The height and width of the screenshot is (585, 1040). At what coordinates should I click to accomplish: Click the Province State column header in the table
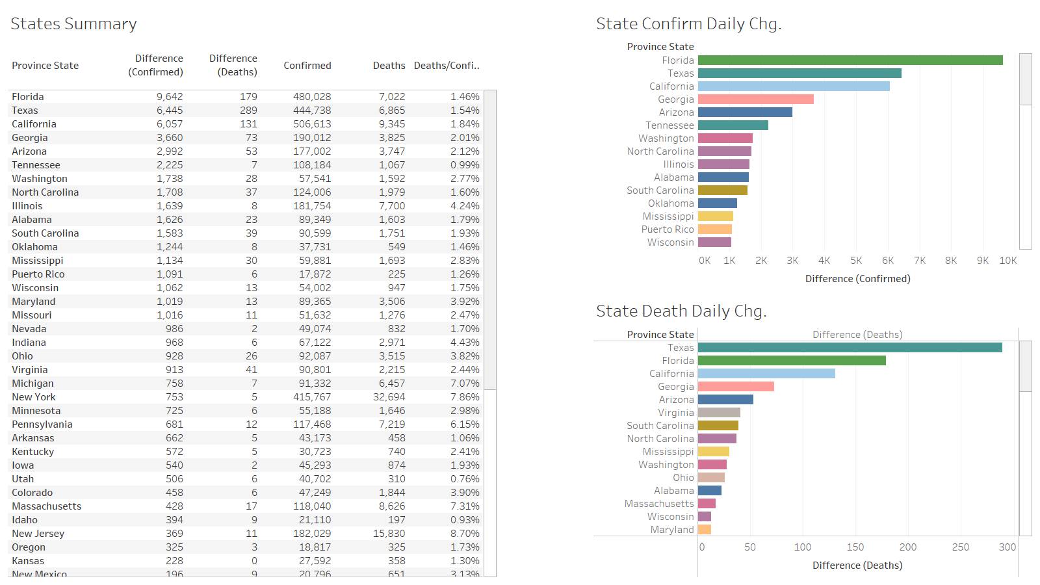(45, 66)
